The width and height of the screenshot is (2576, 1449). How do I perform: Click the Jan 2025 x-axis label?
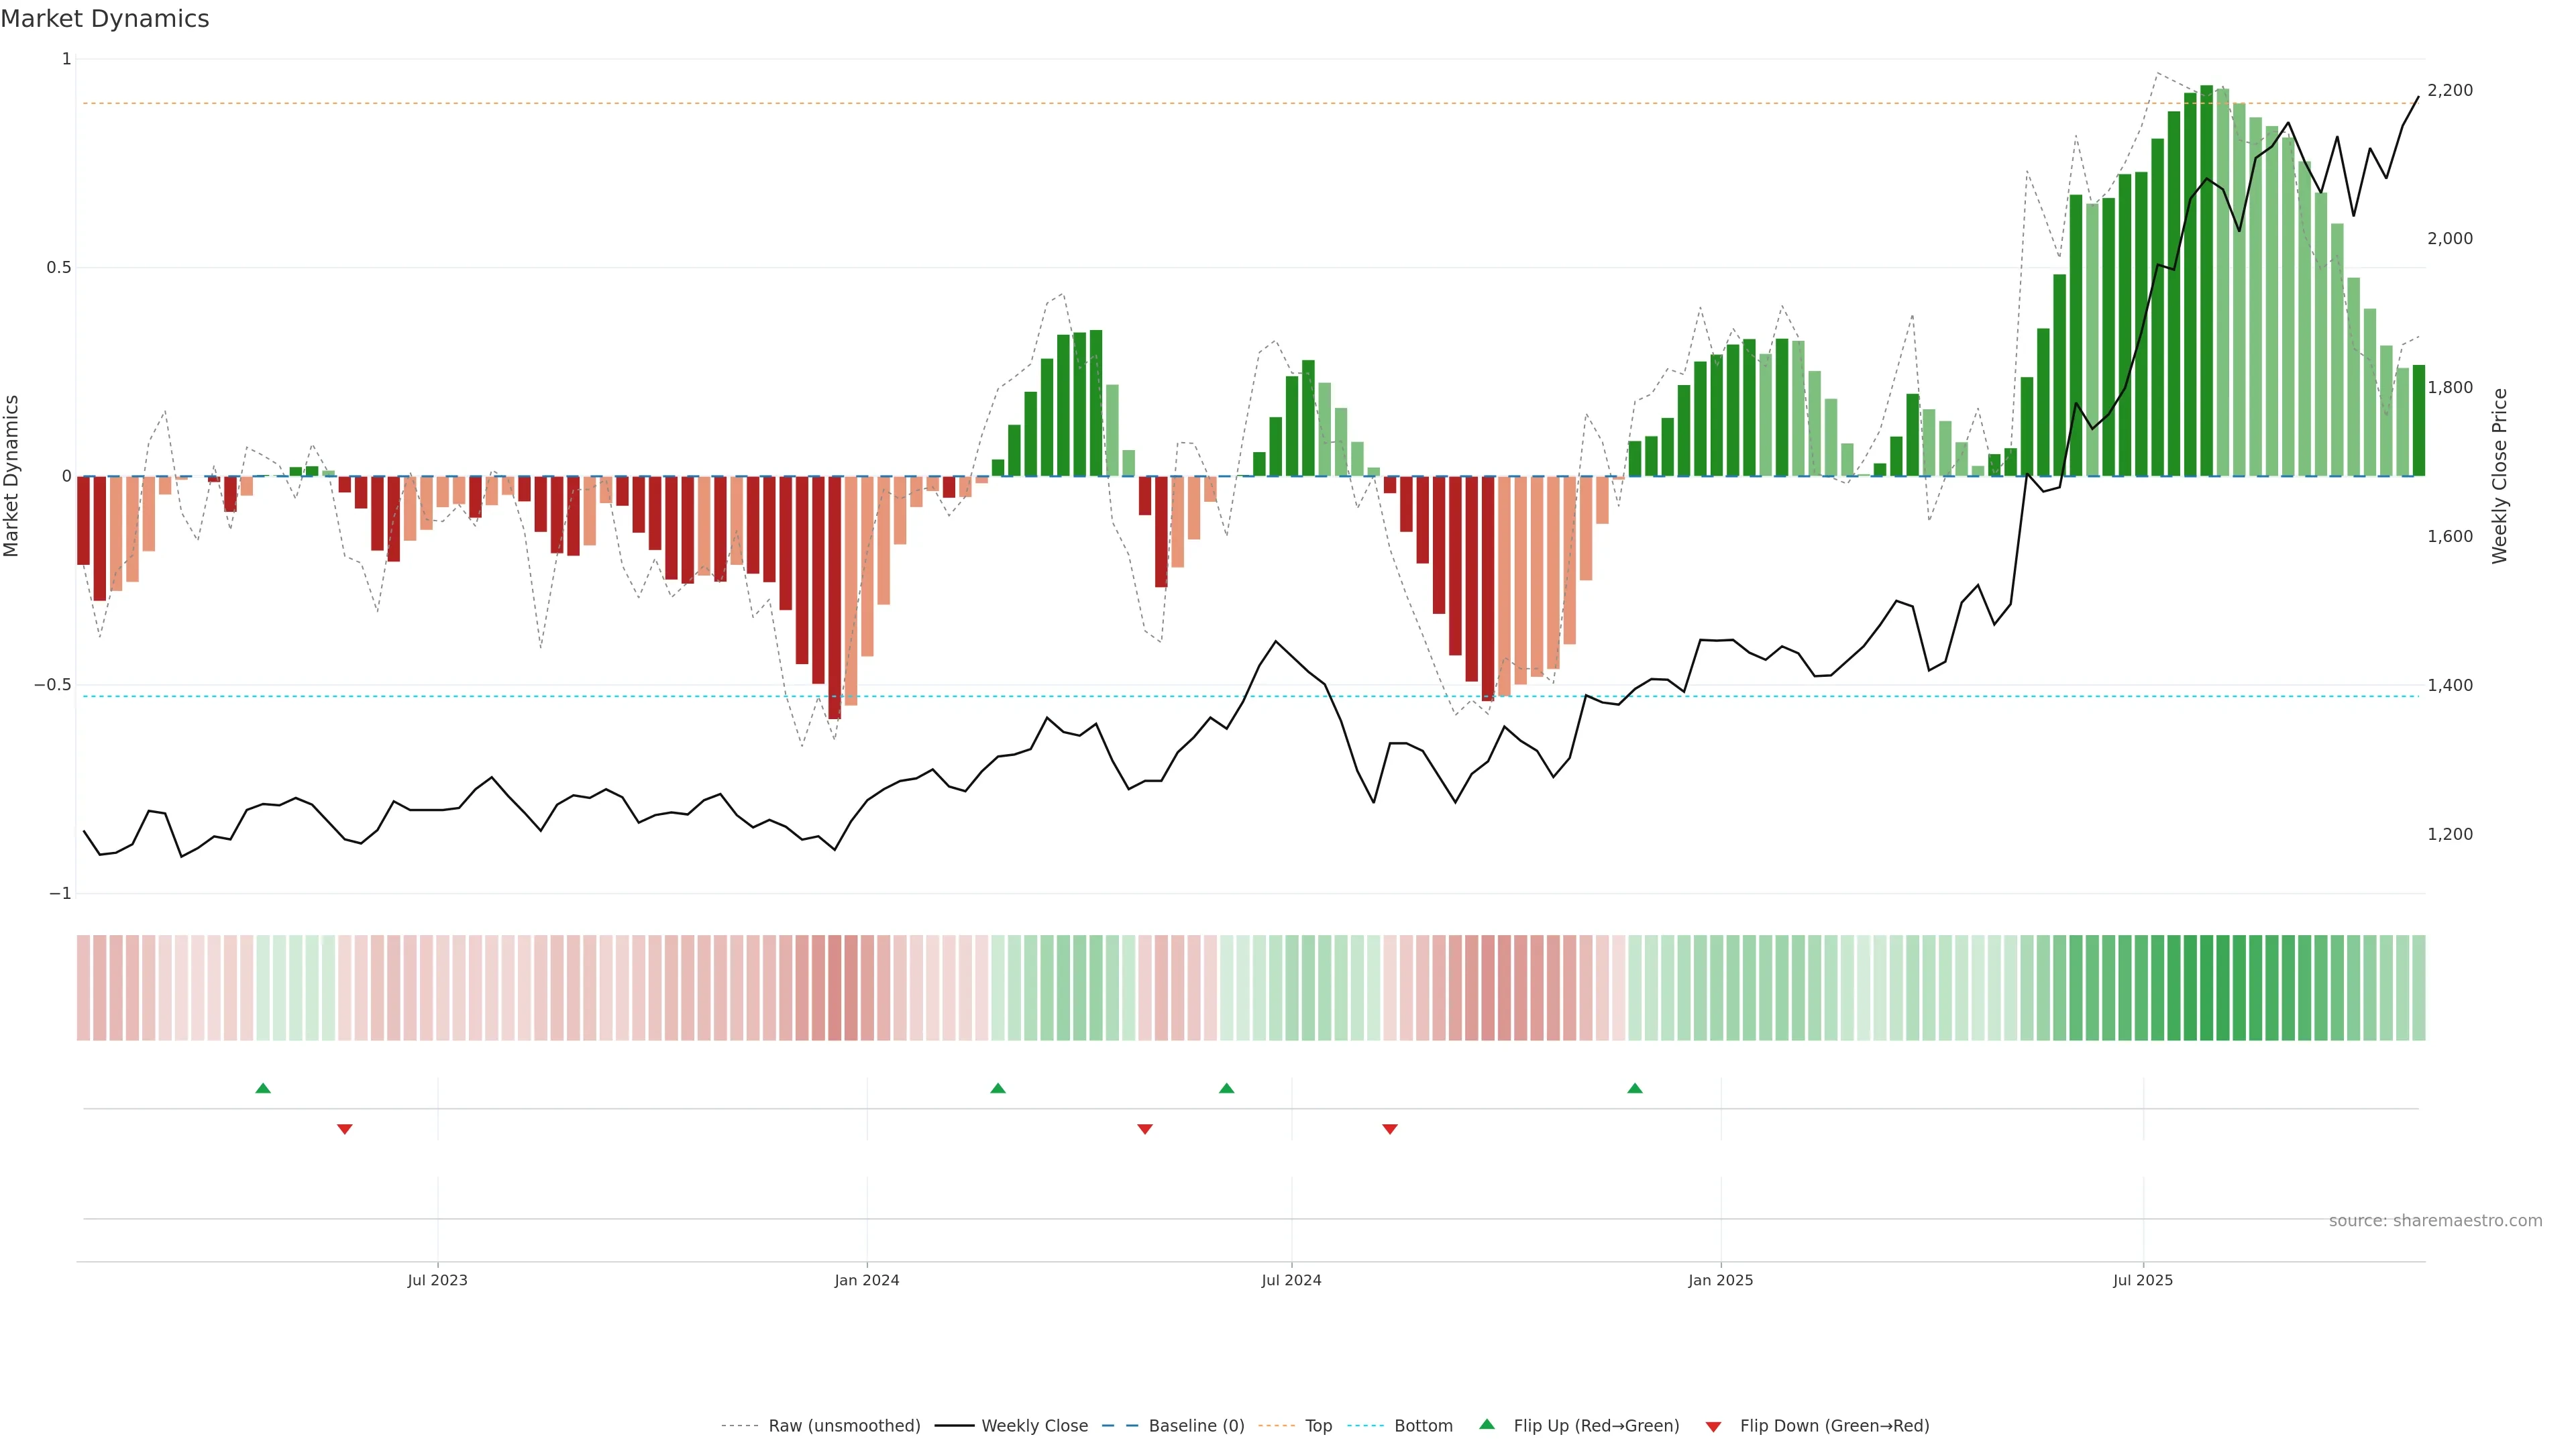tap(1720, 1280)
